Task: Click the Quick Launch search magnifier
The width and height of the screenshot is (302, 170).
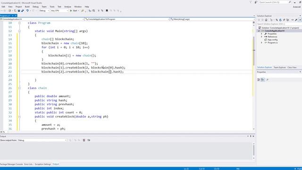Action: pos(290,2)
